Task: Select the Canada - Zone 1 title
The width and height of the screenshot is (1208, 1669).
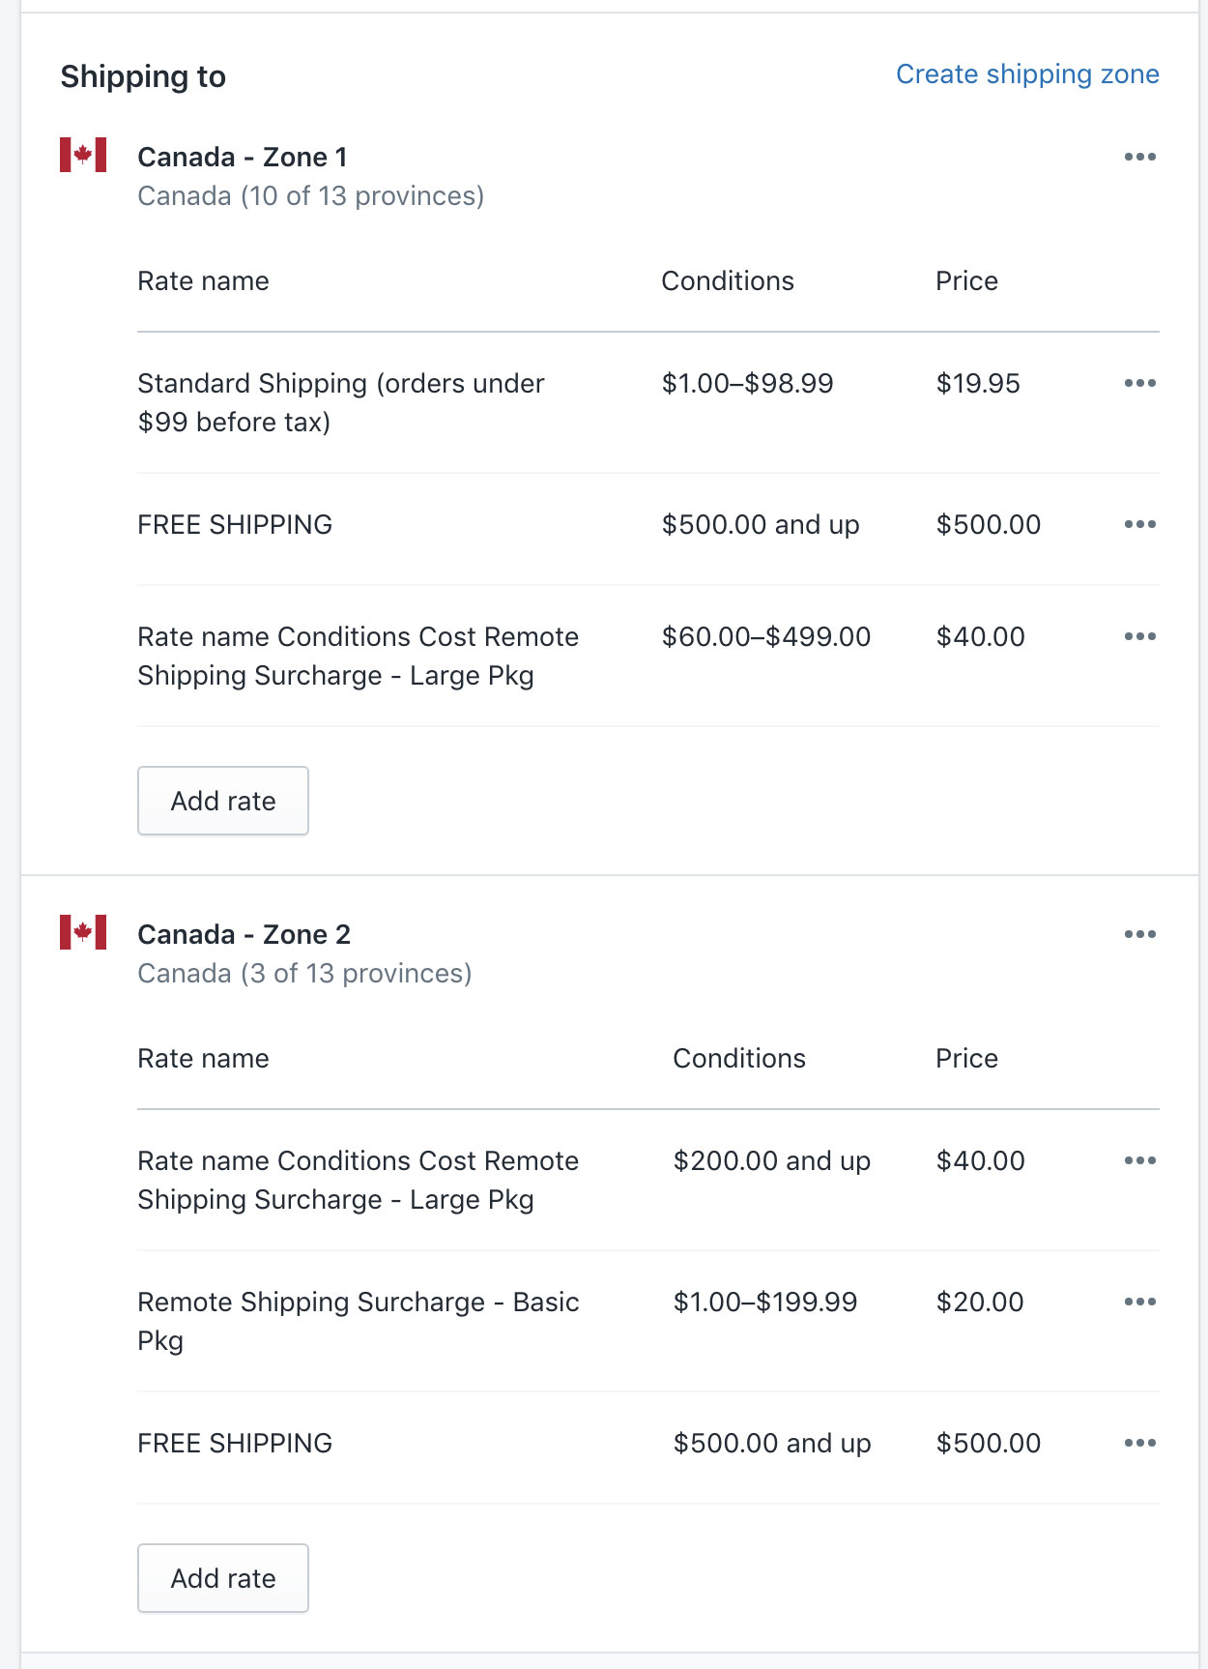Action: coord(243,157)
